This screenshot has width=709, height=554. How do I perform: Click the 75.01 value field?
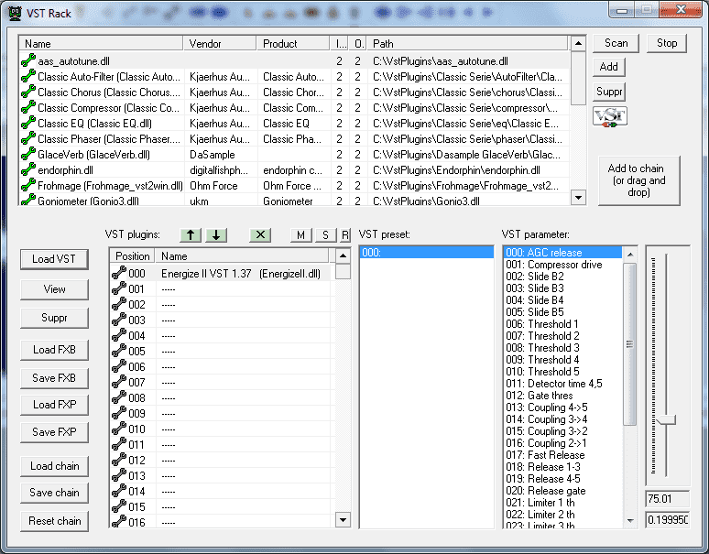pos(668,499)
